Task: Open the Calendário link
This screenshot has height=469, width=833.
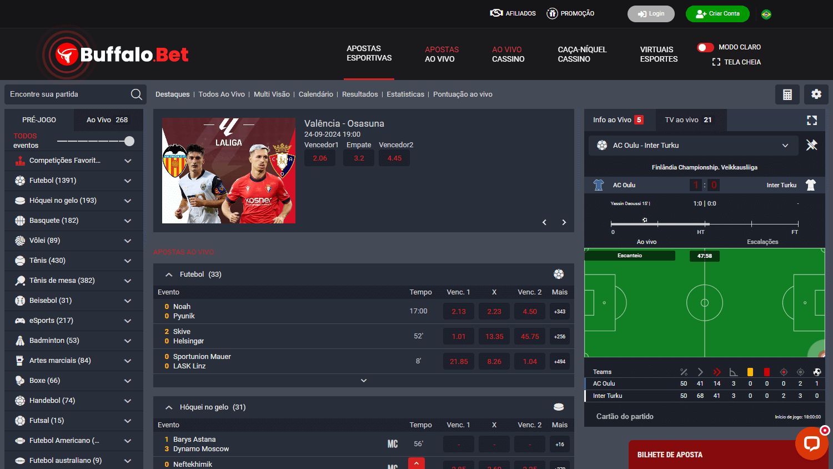Action: click(x=316, y=94)
